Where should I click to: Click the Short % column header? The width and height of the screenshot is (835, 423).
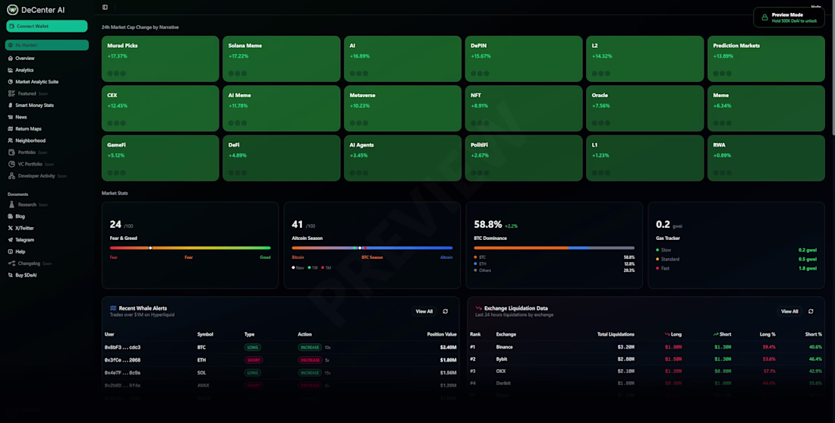pos(813,335)
